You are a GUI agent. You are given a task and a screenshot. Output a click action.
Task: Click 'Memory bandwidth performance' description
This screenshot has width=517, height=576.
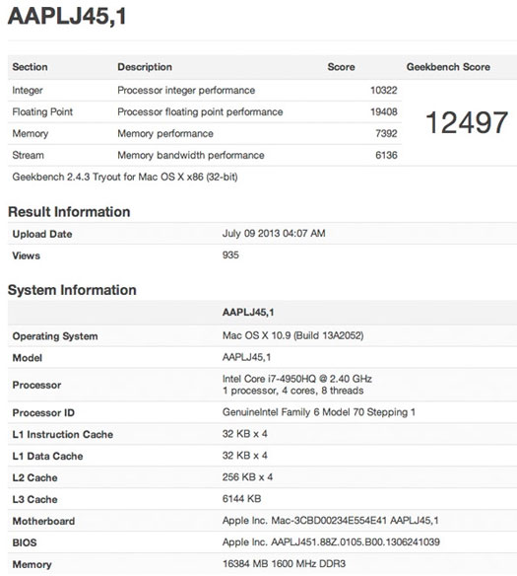(191, 155)
